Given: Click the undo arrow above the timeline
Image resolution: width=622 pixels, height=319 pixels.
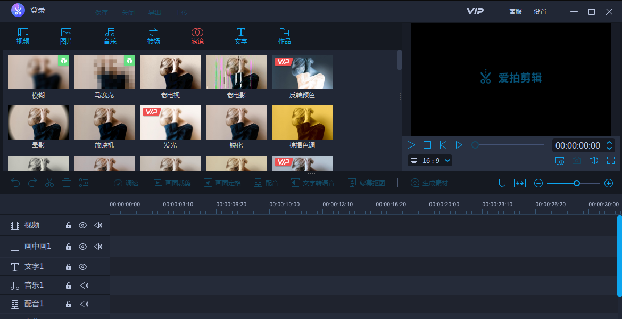Looking at the screenshot, I should tap(15, 182).
